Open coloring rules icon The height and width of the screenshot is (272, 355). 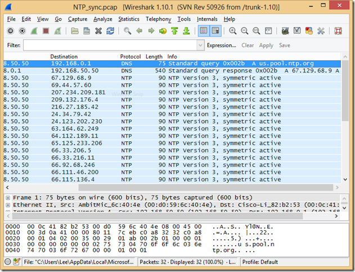tap(309, 31)
